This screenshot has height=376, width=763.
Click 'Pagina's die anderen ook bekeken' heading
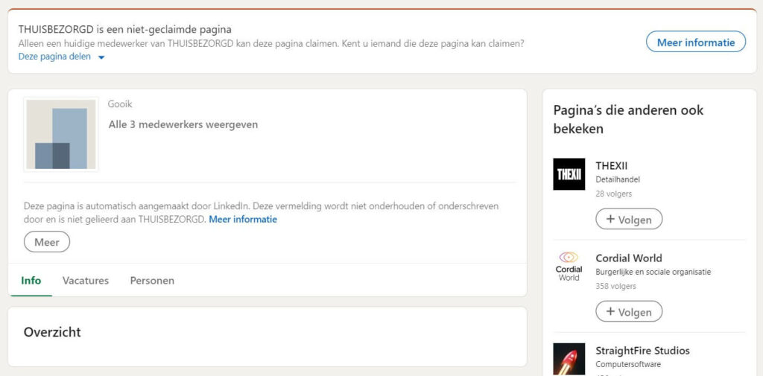[628, 119]
